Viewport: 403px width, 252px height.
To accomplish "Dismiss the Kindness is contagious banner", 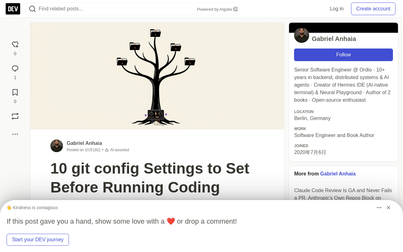I will pos(389,208).
